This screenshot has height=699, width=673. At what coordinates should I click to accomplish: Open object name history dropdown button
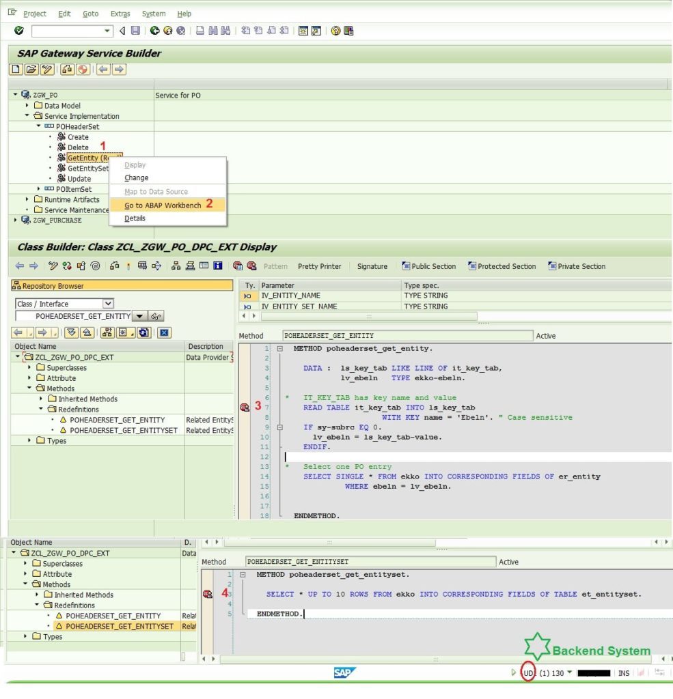[x=139, y=316]
